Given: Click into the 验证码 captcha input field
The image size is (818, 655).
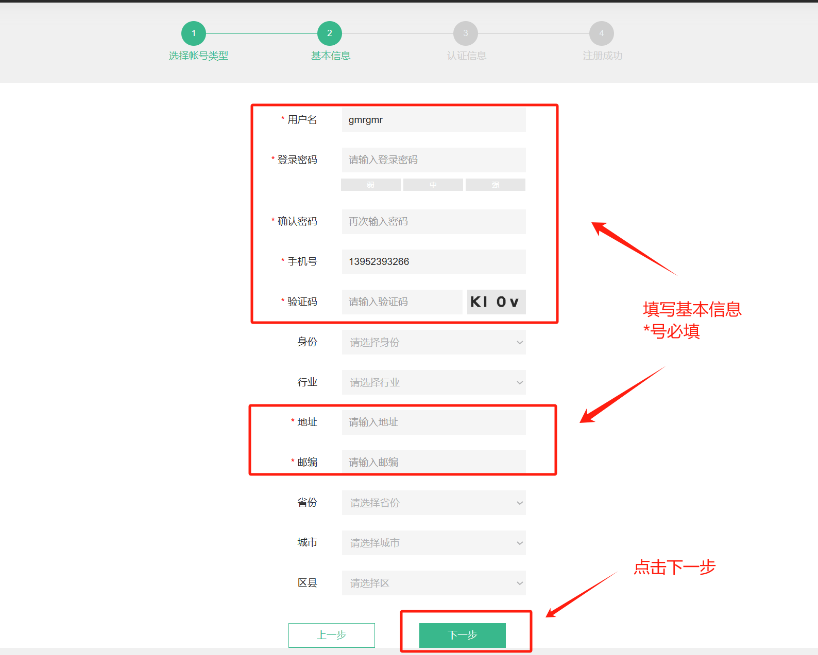Looking at the screenshot, I should pyautogui.click(x=402, y=302).
